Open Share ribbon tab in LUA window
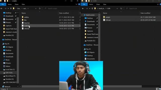This screenshot has width=161, height=90. click(98, 4)
